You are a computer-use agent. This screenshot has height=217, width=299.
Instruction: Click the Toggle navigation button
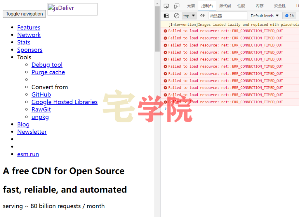point(24,14)
